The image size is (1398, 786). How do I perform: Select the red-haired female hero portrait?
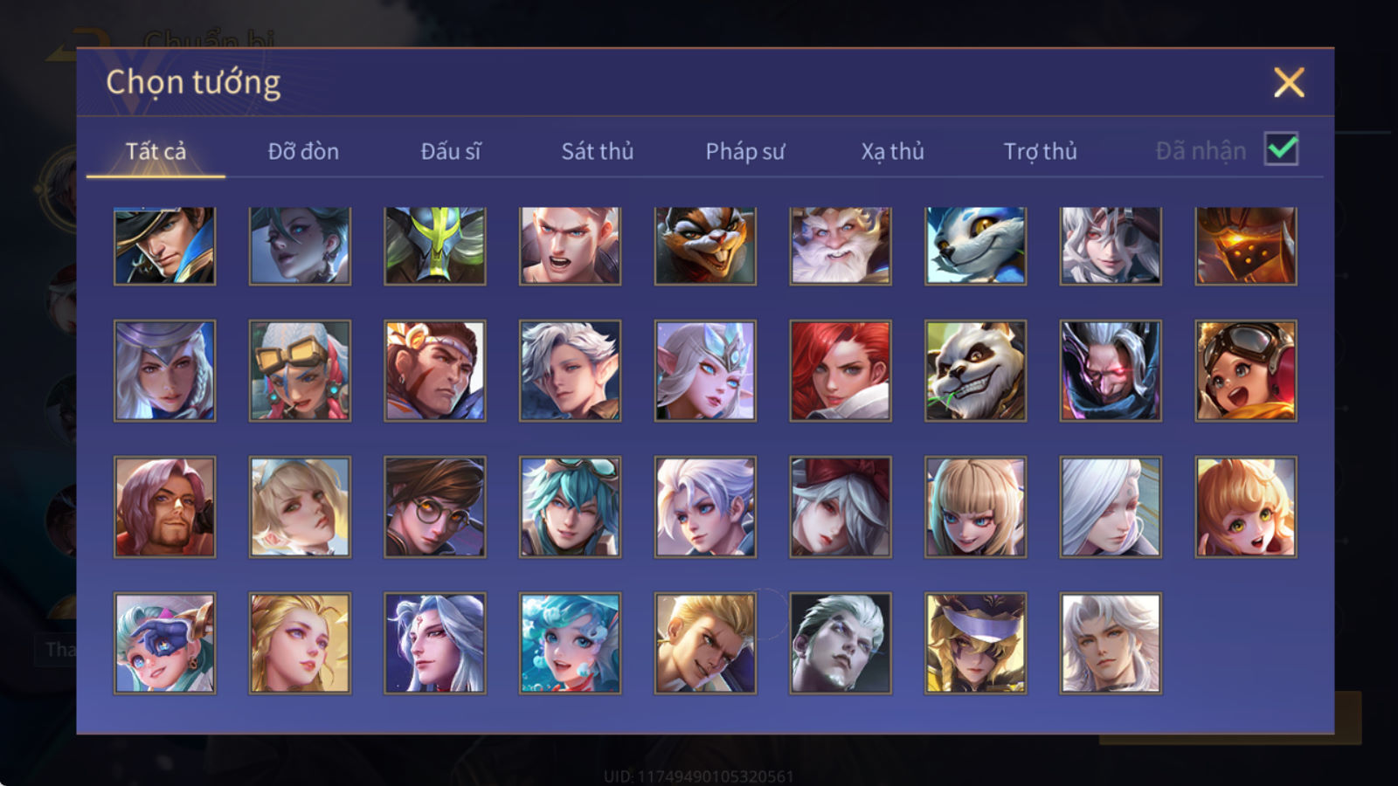point(841,370)
